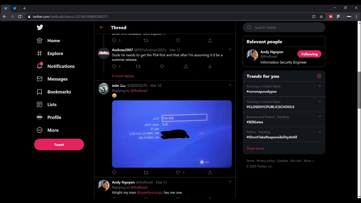
Task: Click the pink Tweet button
Action: pos(59,144)
